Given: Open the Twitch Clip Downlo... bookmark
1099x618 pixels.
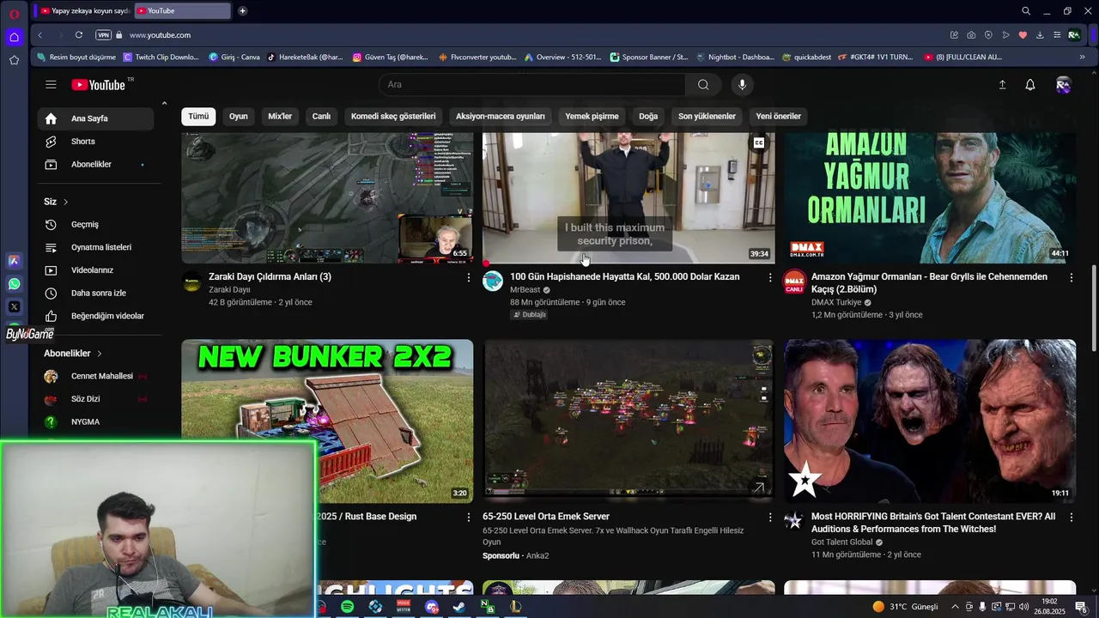Looking at the screenshot, I should pos(161,58).
